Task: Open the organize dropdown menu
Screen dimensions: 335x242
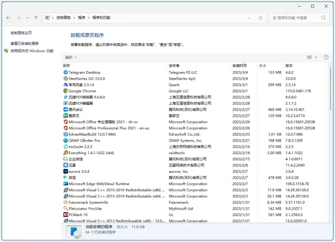Action: click(x=71, y=57)
